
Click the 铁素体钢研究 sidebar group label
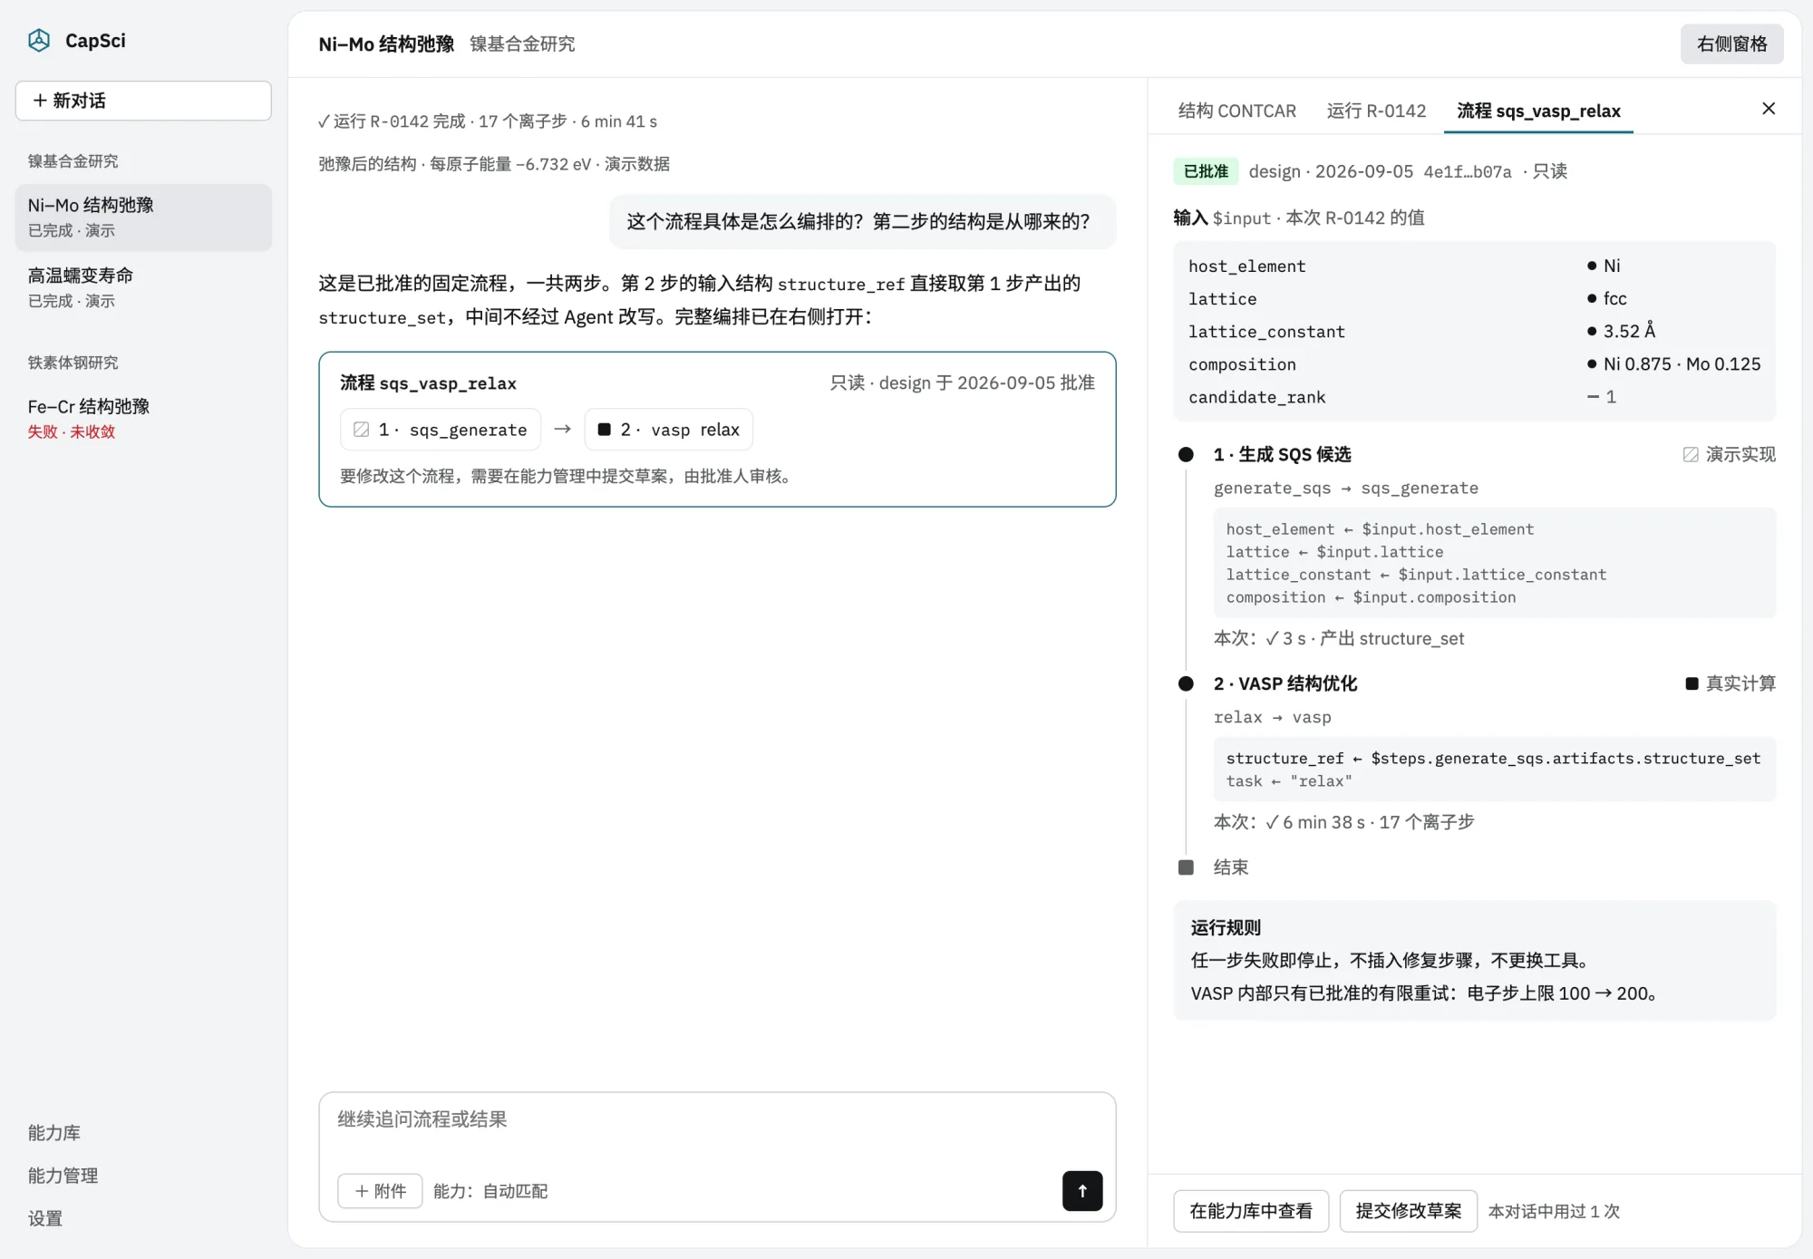click(73, 363)
